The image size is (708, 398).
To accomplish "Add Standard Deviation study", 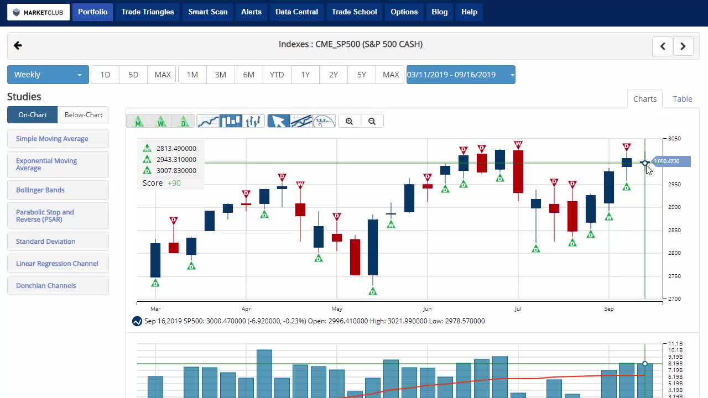I will coord(58,242).
